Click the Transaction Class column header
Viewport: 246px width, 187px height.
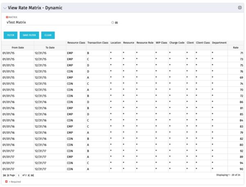click(98, 43)
